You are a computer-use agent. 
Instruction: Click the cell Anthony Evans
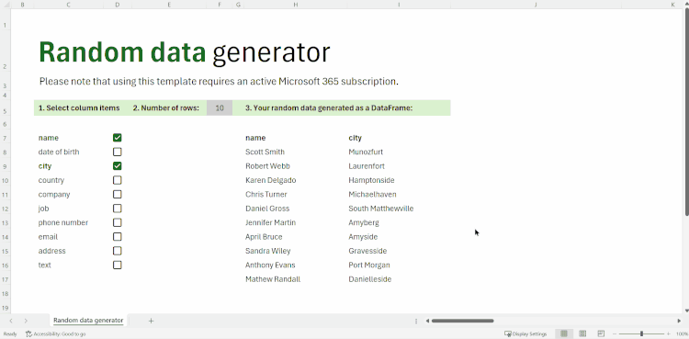click(270, 265)
